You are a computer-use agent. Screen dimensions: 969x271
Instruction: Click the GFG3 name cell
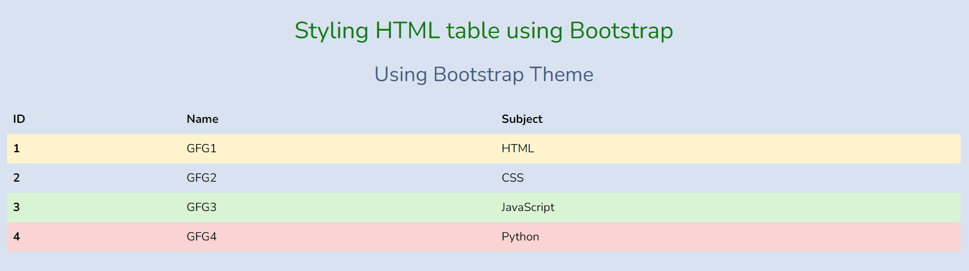[338, 208]
